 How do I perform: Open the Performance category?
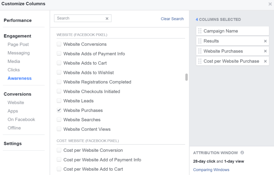click(18, 20)
